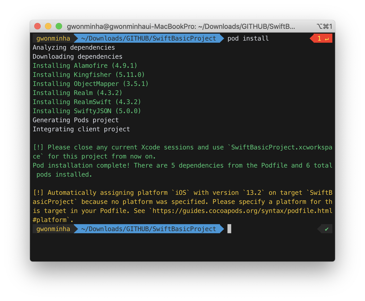
Task: Click the bottom blue SwiftBasicProject path segment
Action: (x=149, y=229)
